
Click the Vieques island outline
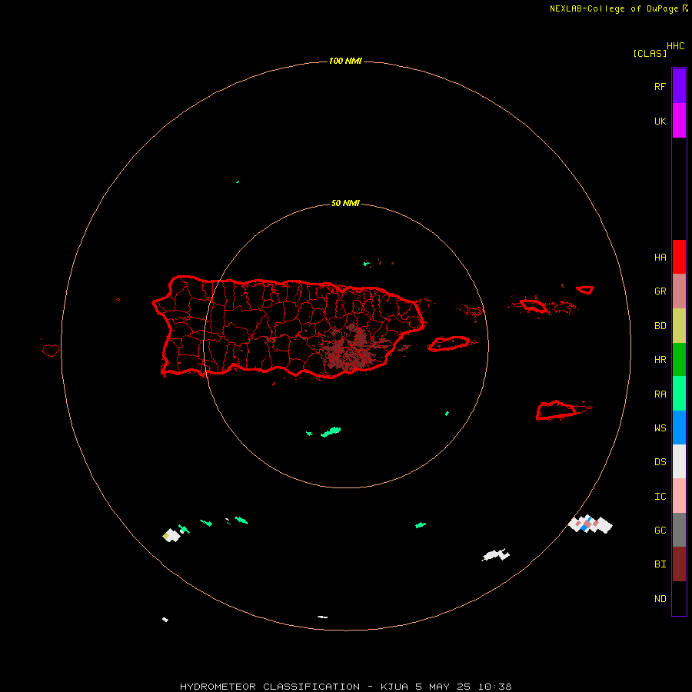pyautogui.click(x=449, y=344)
